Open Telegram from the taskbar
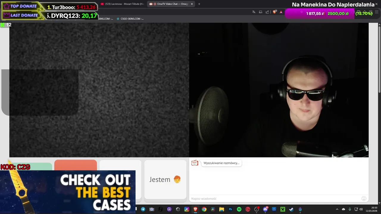 [x=143, y=209]
